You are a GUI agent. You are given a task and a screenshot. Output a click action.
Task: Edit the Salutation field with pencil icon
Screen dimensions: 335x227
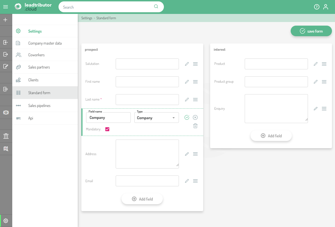tap(187, 64)
